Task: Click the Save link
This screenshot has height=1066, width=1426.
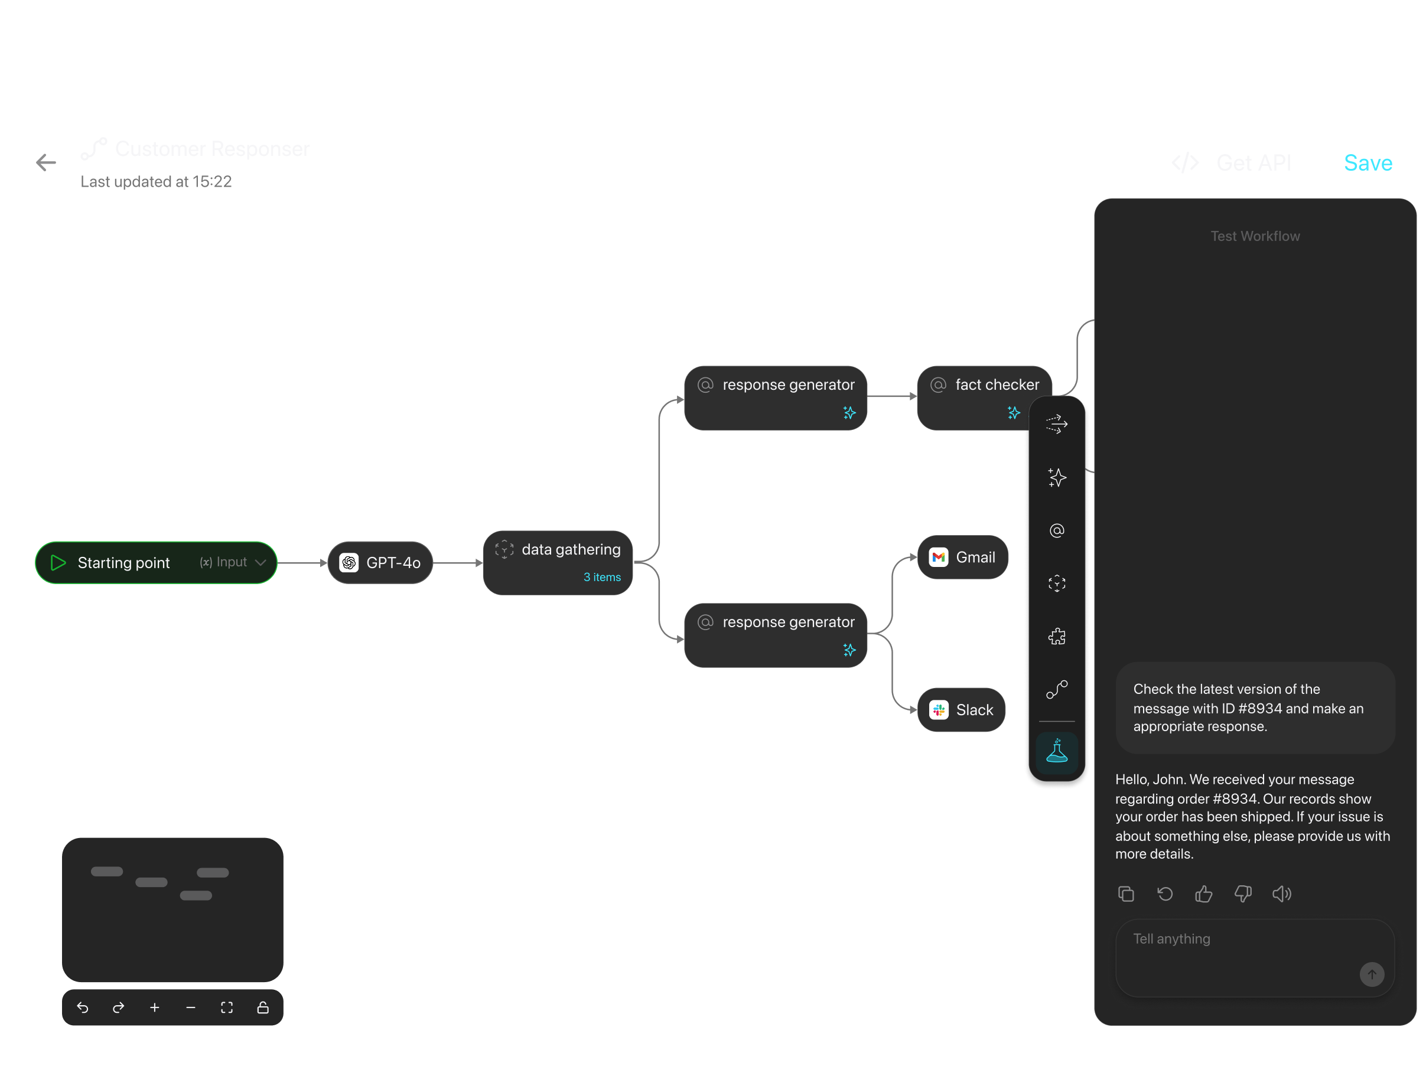Action: (x=1368, y=163)
